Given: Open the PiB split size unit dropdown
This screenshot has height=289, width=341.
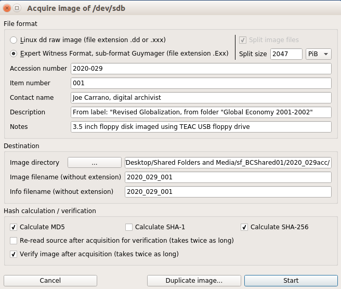Looking at the screenshot, I should tap(318, 54).
